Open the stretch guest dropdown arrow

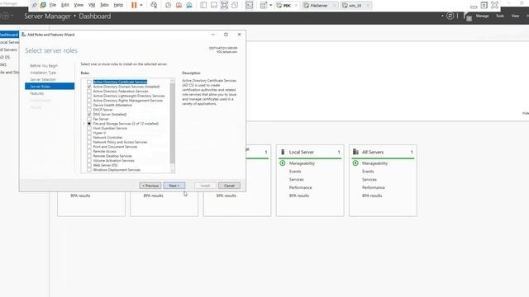(271, 5)
